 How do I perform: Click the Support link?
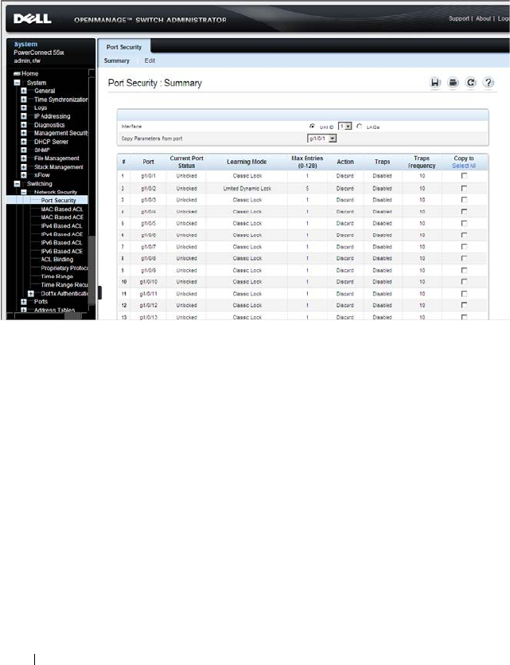coord(459,18)
